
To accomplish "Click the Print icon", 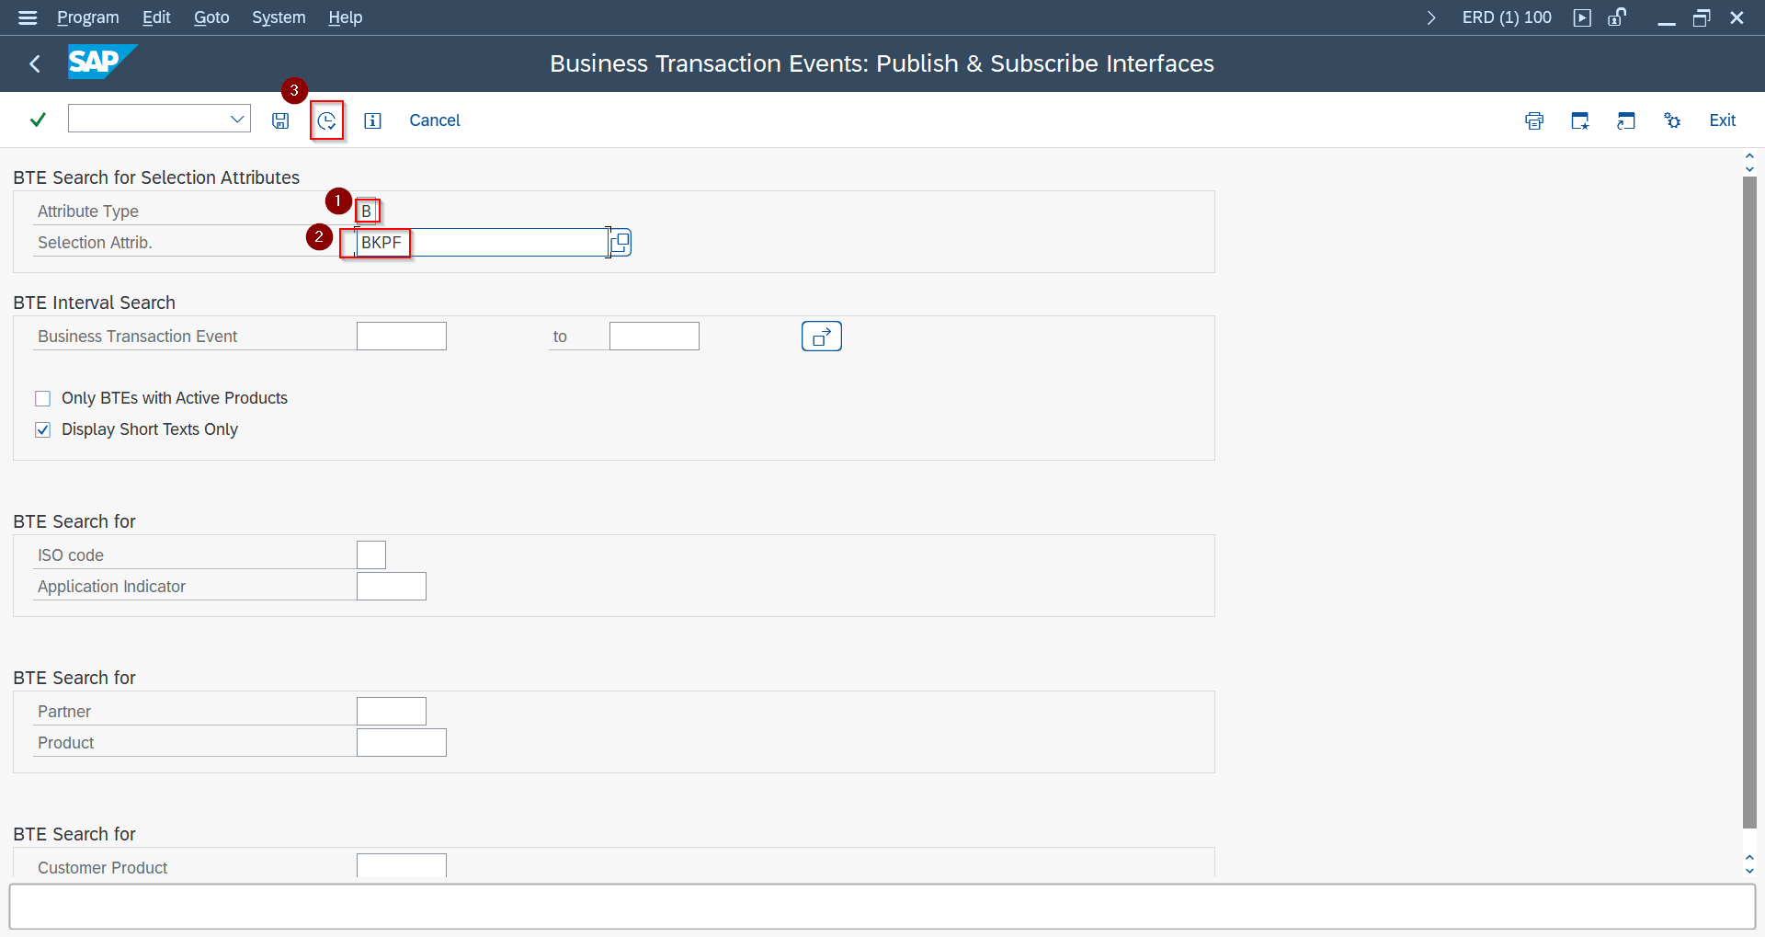I will click(x=1534, y=120).
